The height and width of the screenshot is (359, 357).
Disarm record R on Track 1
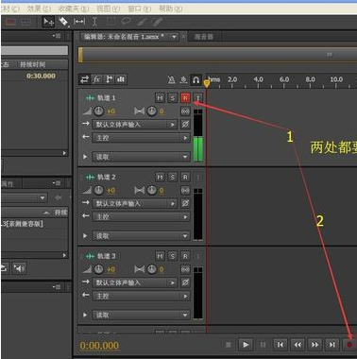185,98
